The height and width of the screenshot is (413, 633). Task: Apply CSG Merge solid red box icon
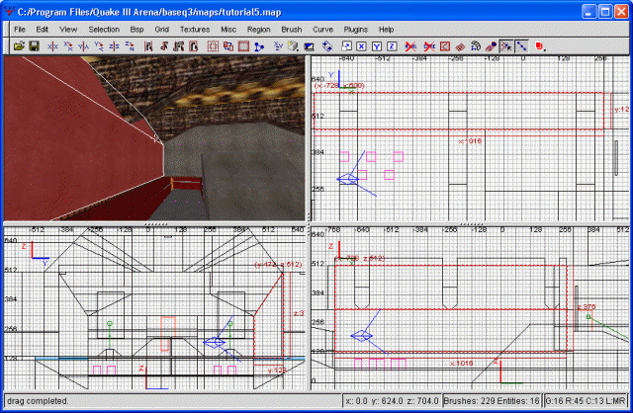(x=243, y=46)
